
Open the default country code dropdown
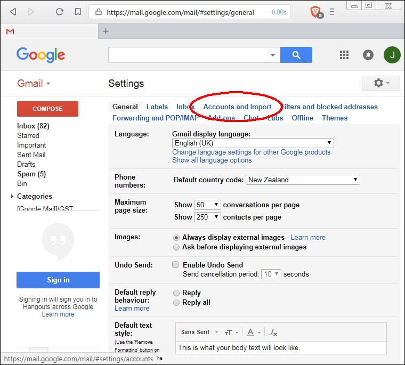pyautogui.click(x=303, y=180)
